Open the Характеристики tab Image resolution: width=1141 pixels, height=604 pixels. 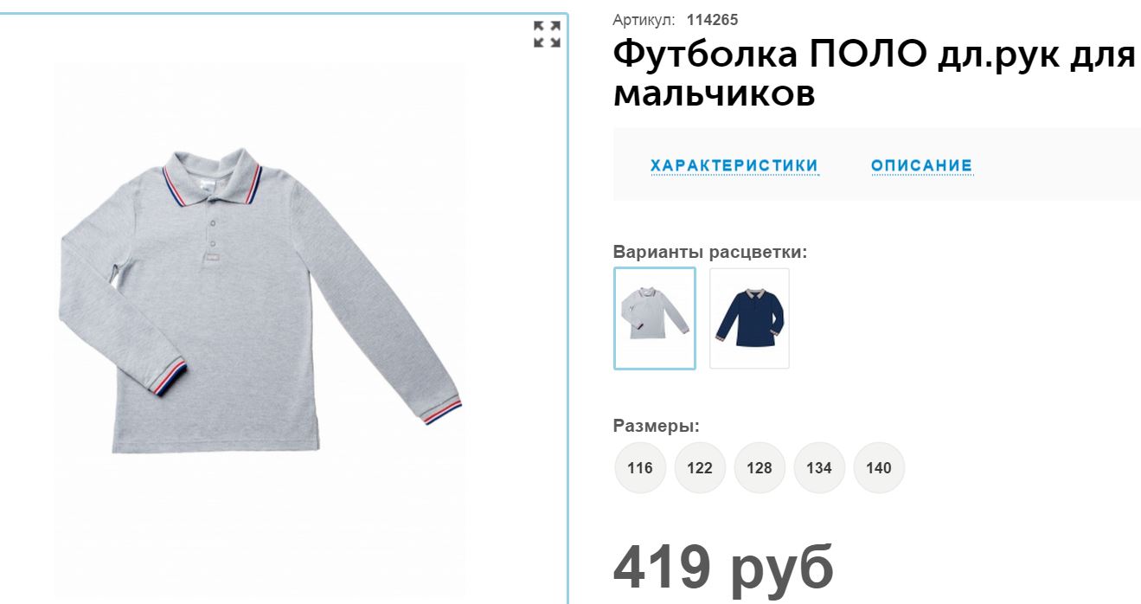point(734,165)
